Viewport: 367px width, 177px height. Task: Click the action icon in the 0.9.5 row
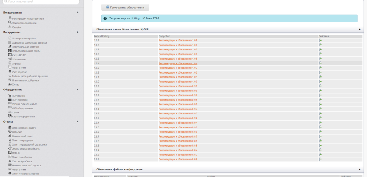pyautogui.click(x=320, y=105)
